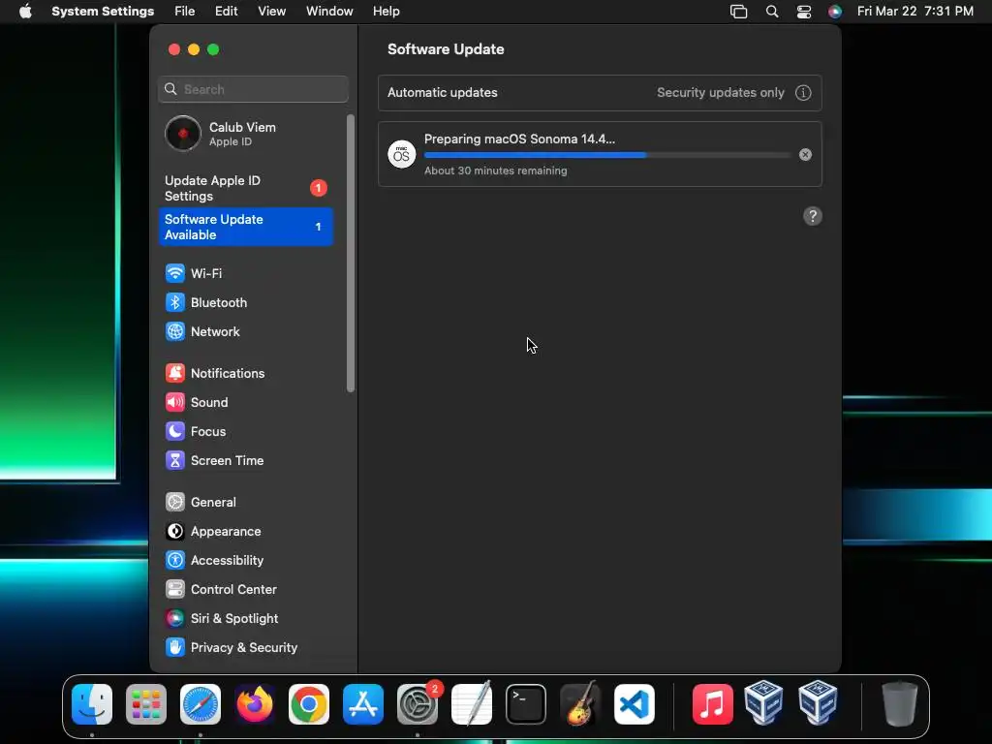Open App Store from the Dock
The width and height of the screenshot is (992, 744).
[363, 704]
